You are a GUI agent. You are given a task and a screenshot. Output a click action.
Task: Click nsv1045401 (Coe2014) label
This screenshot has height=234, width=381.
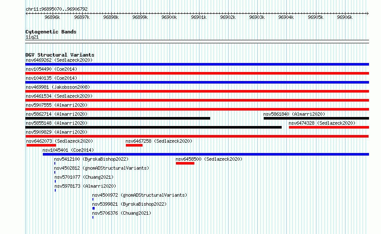point(68,150)
